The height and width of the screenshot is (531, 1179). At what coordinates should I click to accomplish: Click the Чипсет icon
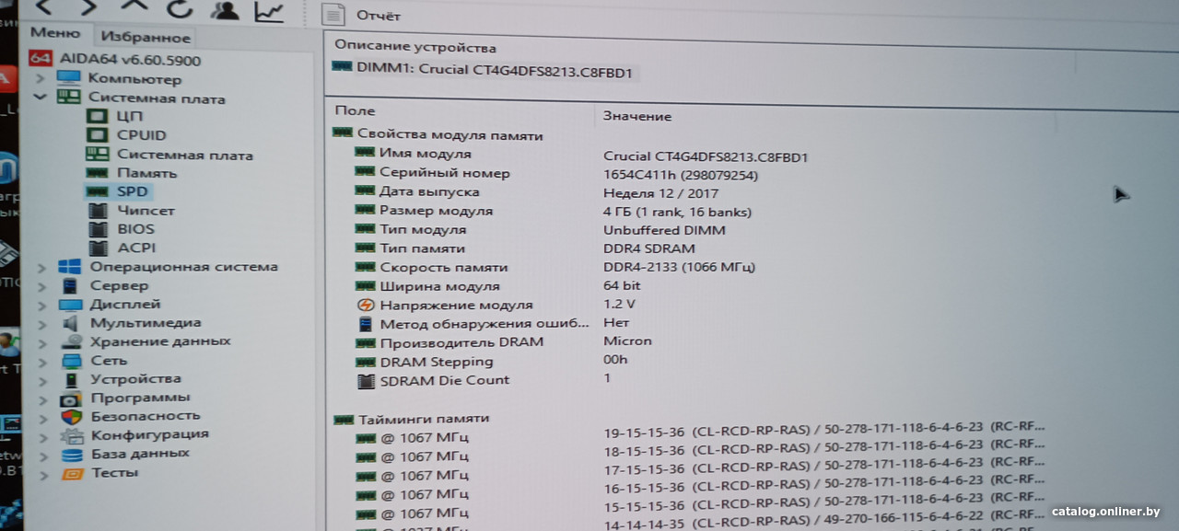99,211
